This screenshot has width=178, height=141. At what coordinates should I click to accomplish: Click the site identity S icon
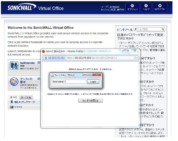click(46, 58)
